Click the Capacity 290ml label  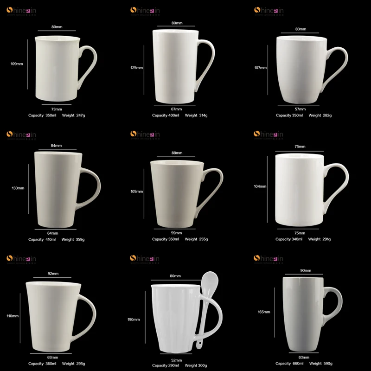pos(166,365)
